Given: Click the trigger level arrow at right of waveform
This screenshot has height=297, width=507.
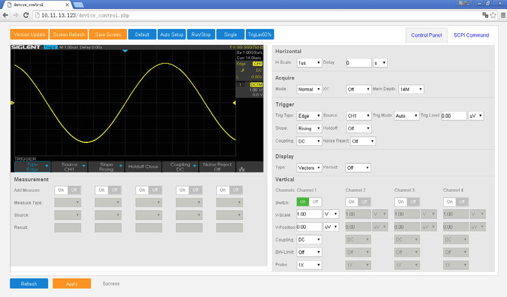Looking at the screenshot, I should [234, 103].
